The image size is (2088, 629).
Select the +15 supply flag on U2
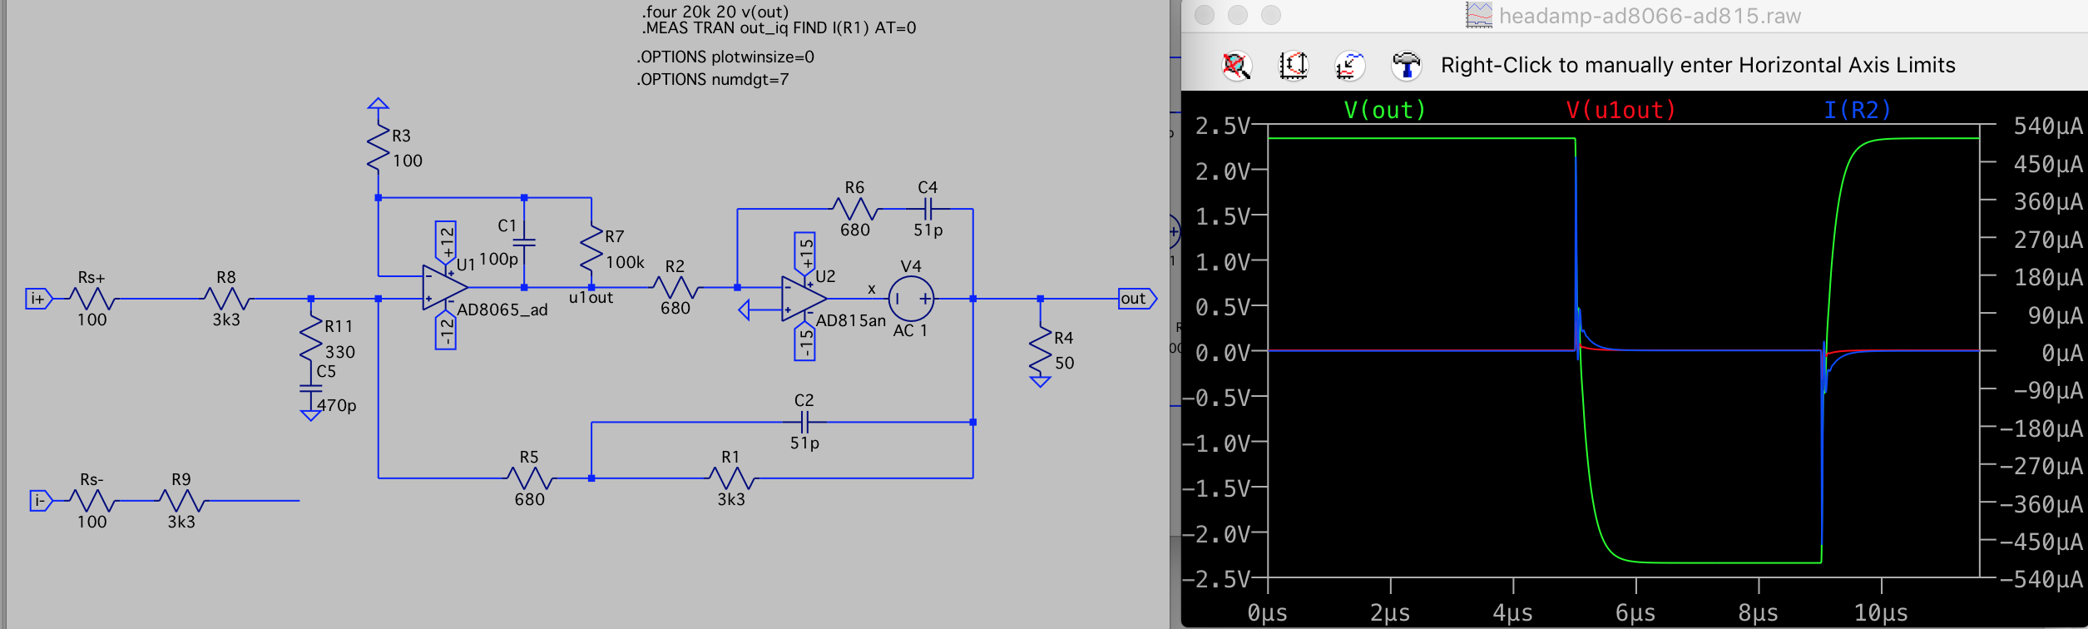coord(804,253)
